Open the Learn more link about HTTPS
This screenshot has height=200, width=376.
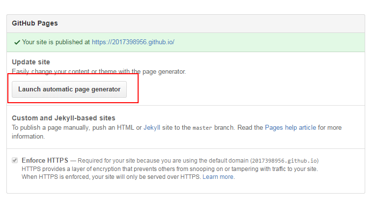218,177
